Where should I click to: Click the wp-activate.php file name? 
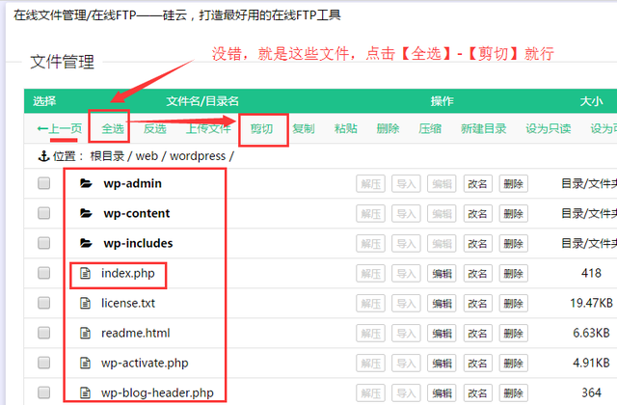[x=145, y=363]
